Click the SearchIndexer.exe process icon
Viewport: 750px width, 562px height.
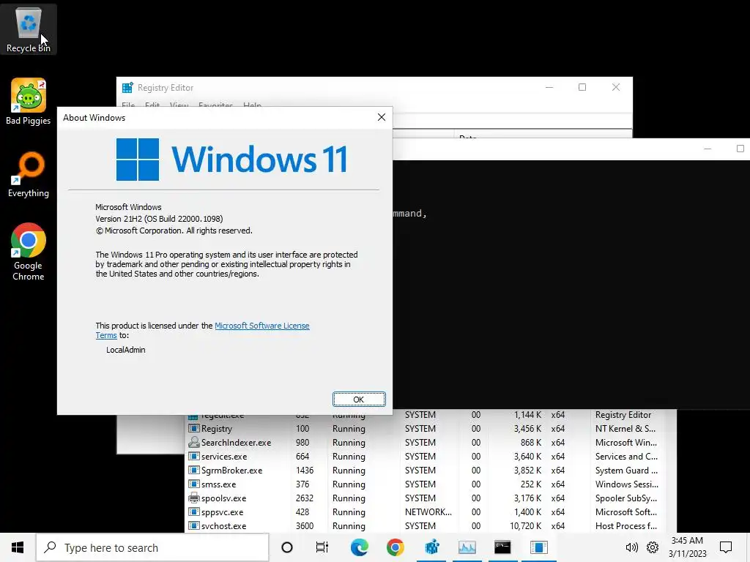193,443
